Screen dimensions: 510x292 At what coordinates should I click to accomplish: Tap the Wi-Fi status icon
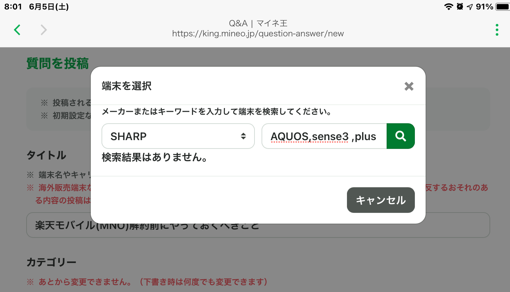tap(448, 7)
